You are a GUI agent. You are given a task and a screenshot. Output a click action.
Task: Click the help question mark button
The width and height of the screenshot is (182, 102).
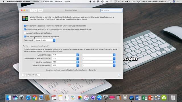(119, 75)
